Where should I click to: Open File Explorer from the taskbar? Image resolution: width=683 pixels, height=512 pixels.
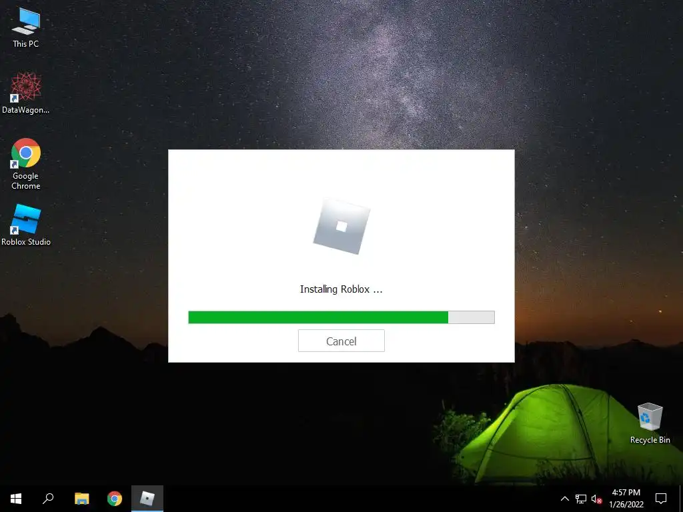point(81,499)
